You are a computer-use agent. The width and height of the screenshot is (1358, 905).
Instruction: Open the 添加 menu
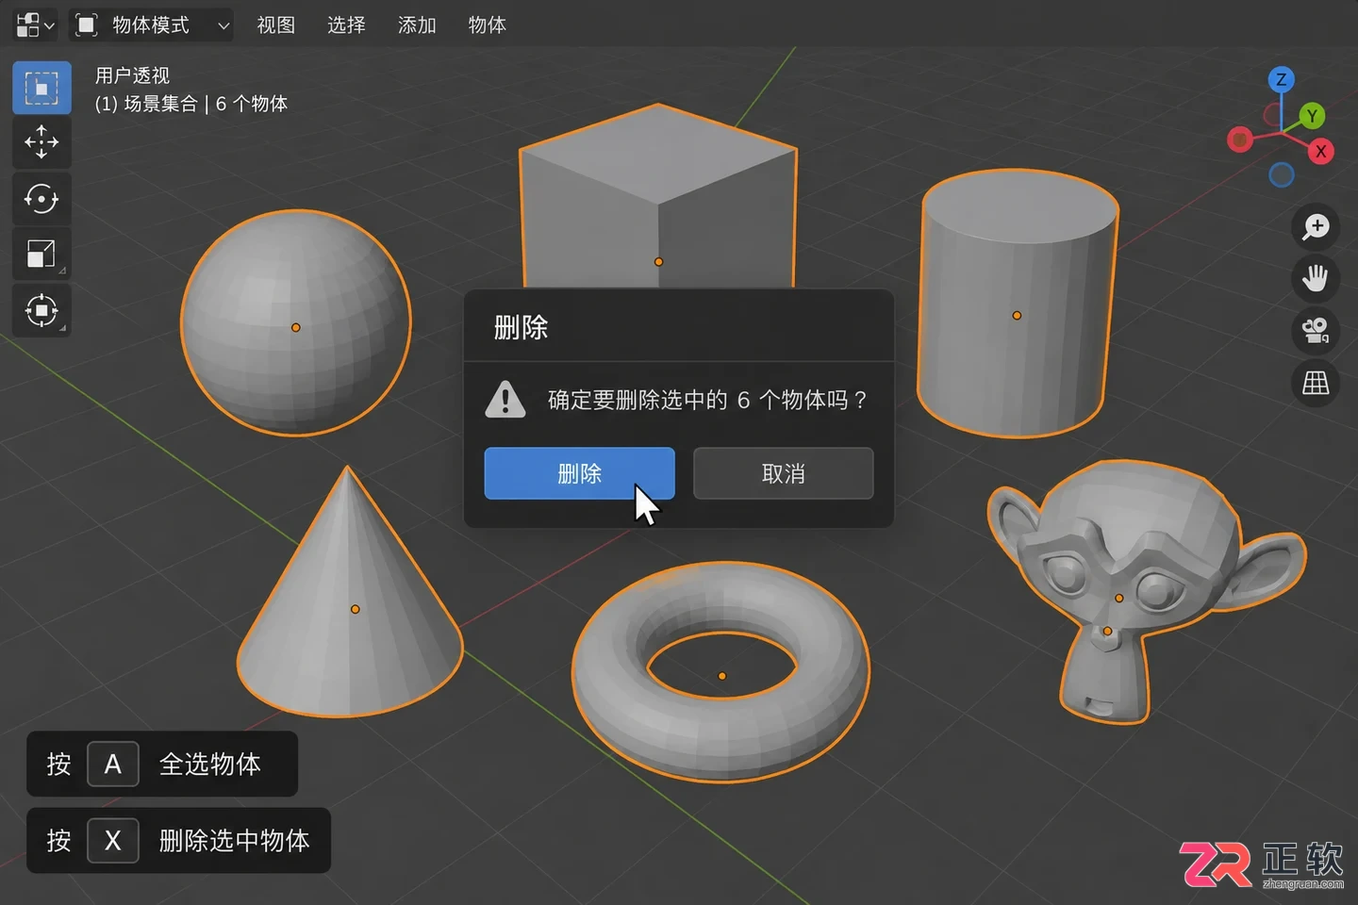pos(417,25)
